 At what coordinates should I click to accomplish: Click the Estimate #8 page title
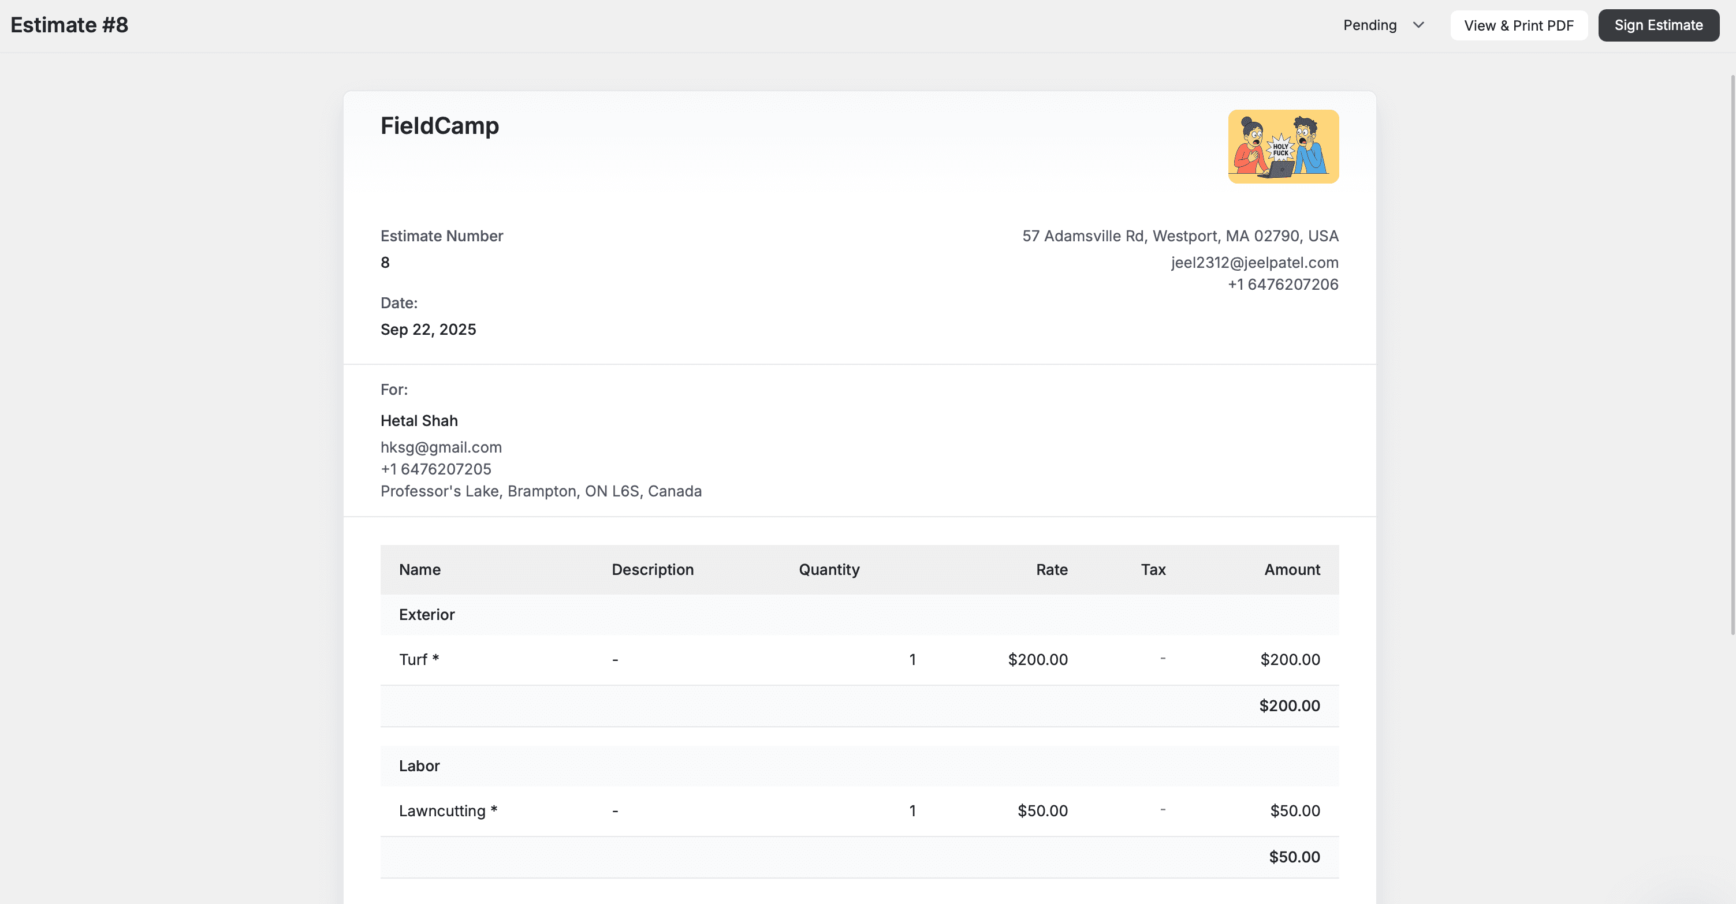click(68, 25)
